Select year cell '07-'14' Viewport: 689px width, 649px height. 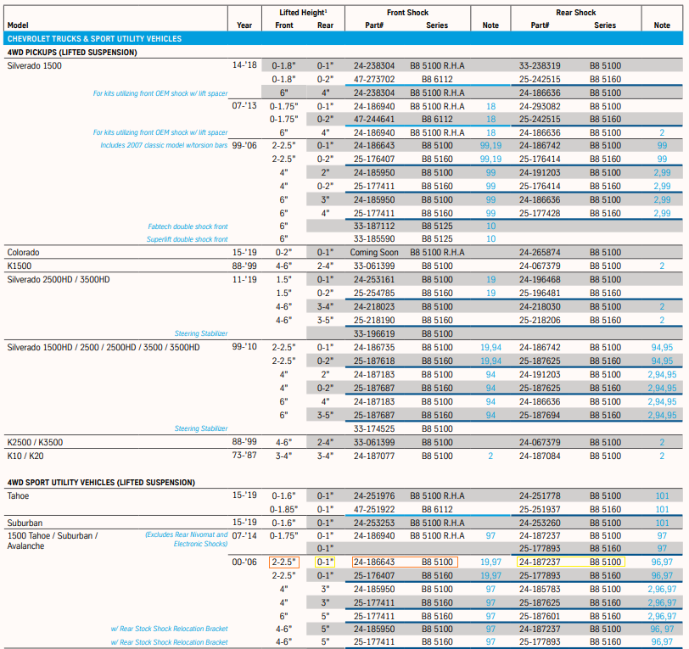coord(244,535)
